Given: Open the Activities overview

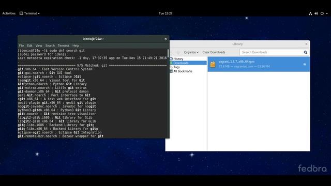Looking at the screenshot, I should coord(9,13).
